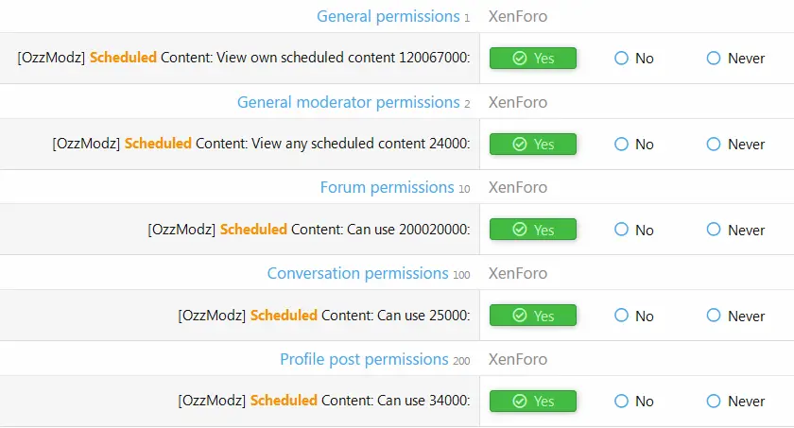Select Yes for View own scheduled content

(x=533, y=59)
